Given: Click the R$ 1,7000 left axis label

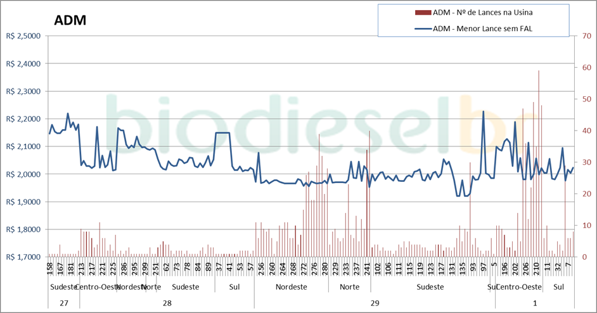Looking at the screenshot, I should pos(22,257).
